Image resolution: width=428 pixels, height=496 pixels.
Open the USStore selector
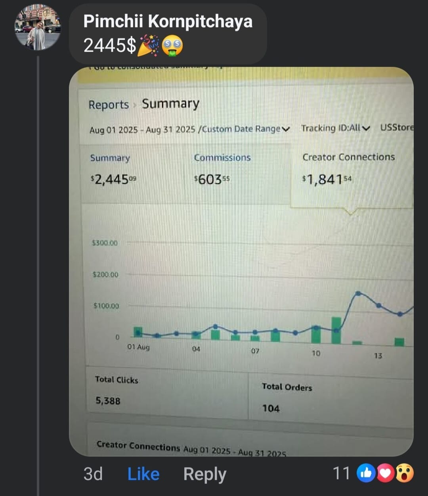396,127
